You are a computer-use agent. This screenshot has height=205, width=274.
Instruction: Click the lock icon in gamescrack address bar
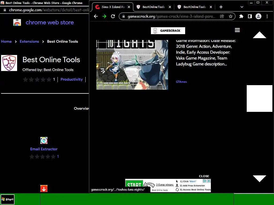pyautogui.click(x=124, y=16)
